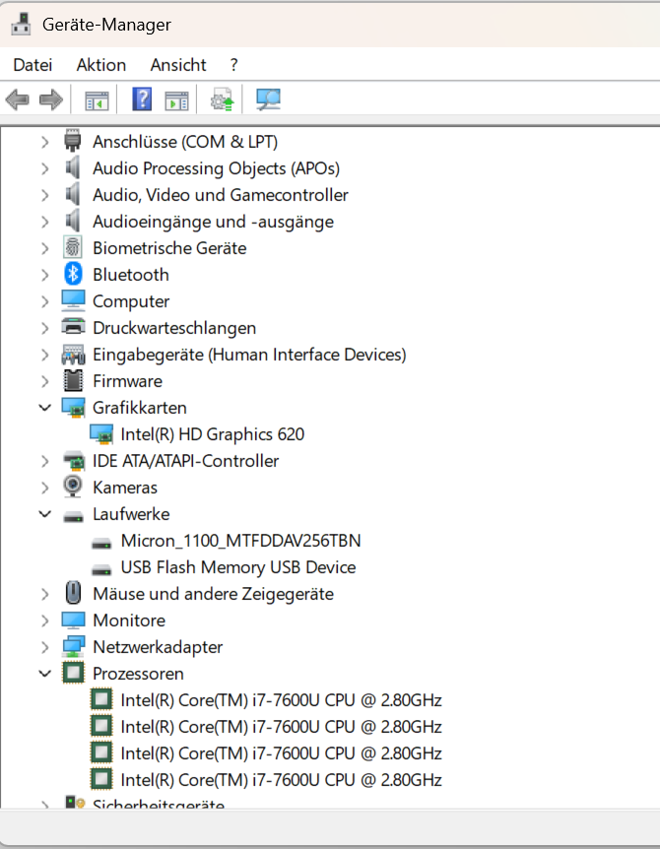Image resolution: width=660 pixels, height=849 pixels.
Task: Click the Audio Processing Objects speaker icon
Action: (73, 167)
